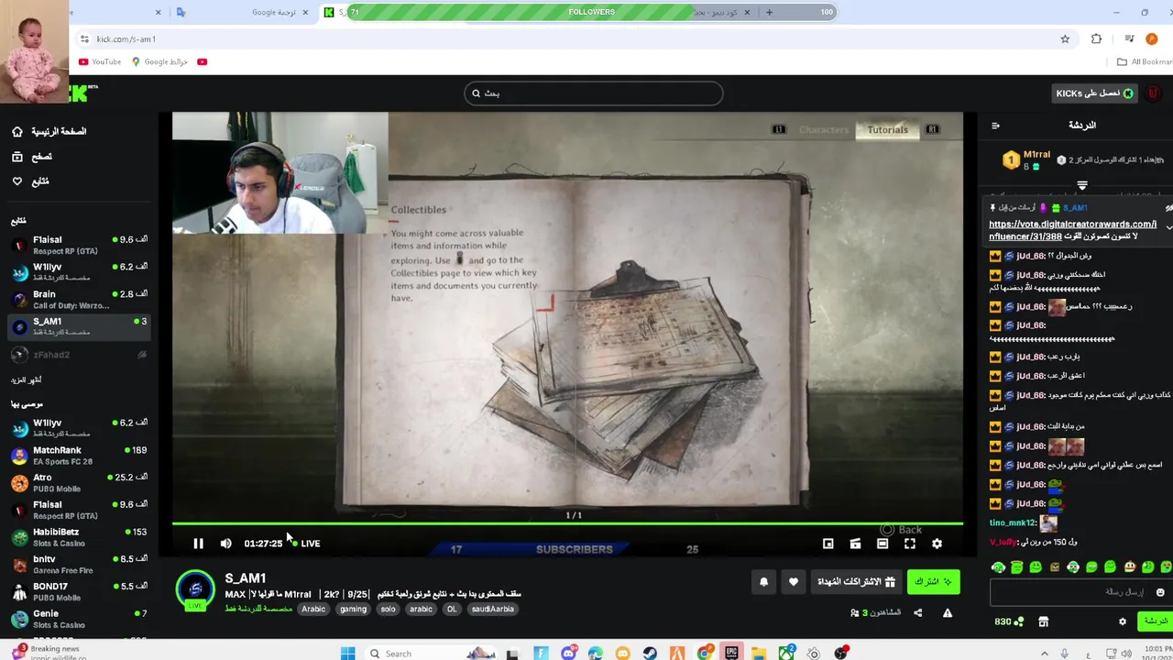The height and width of the screenshot is (660, 1173).
Task: Expand Show more followed channels
Action: [27, 379]
